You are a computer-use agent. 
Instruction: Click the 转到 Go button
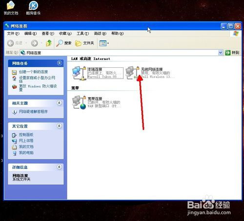[x=232, y=53]
